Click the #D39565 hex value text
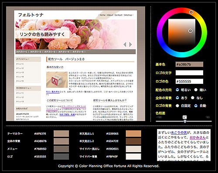This screenshot has width=218, height=173. [112, 134]
